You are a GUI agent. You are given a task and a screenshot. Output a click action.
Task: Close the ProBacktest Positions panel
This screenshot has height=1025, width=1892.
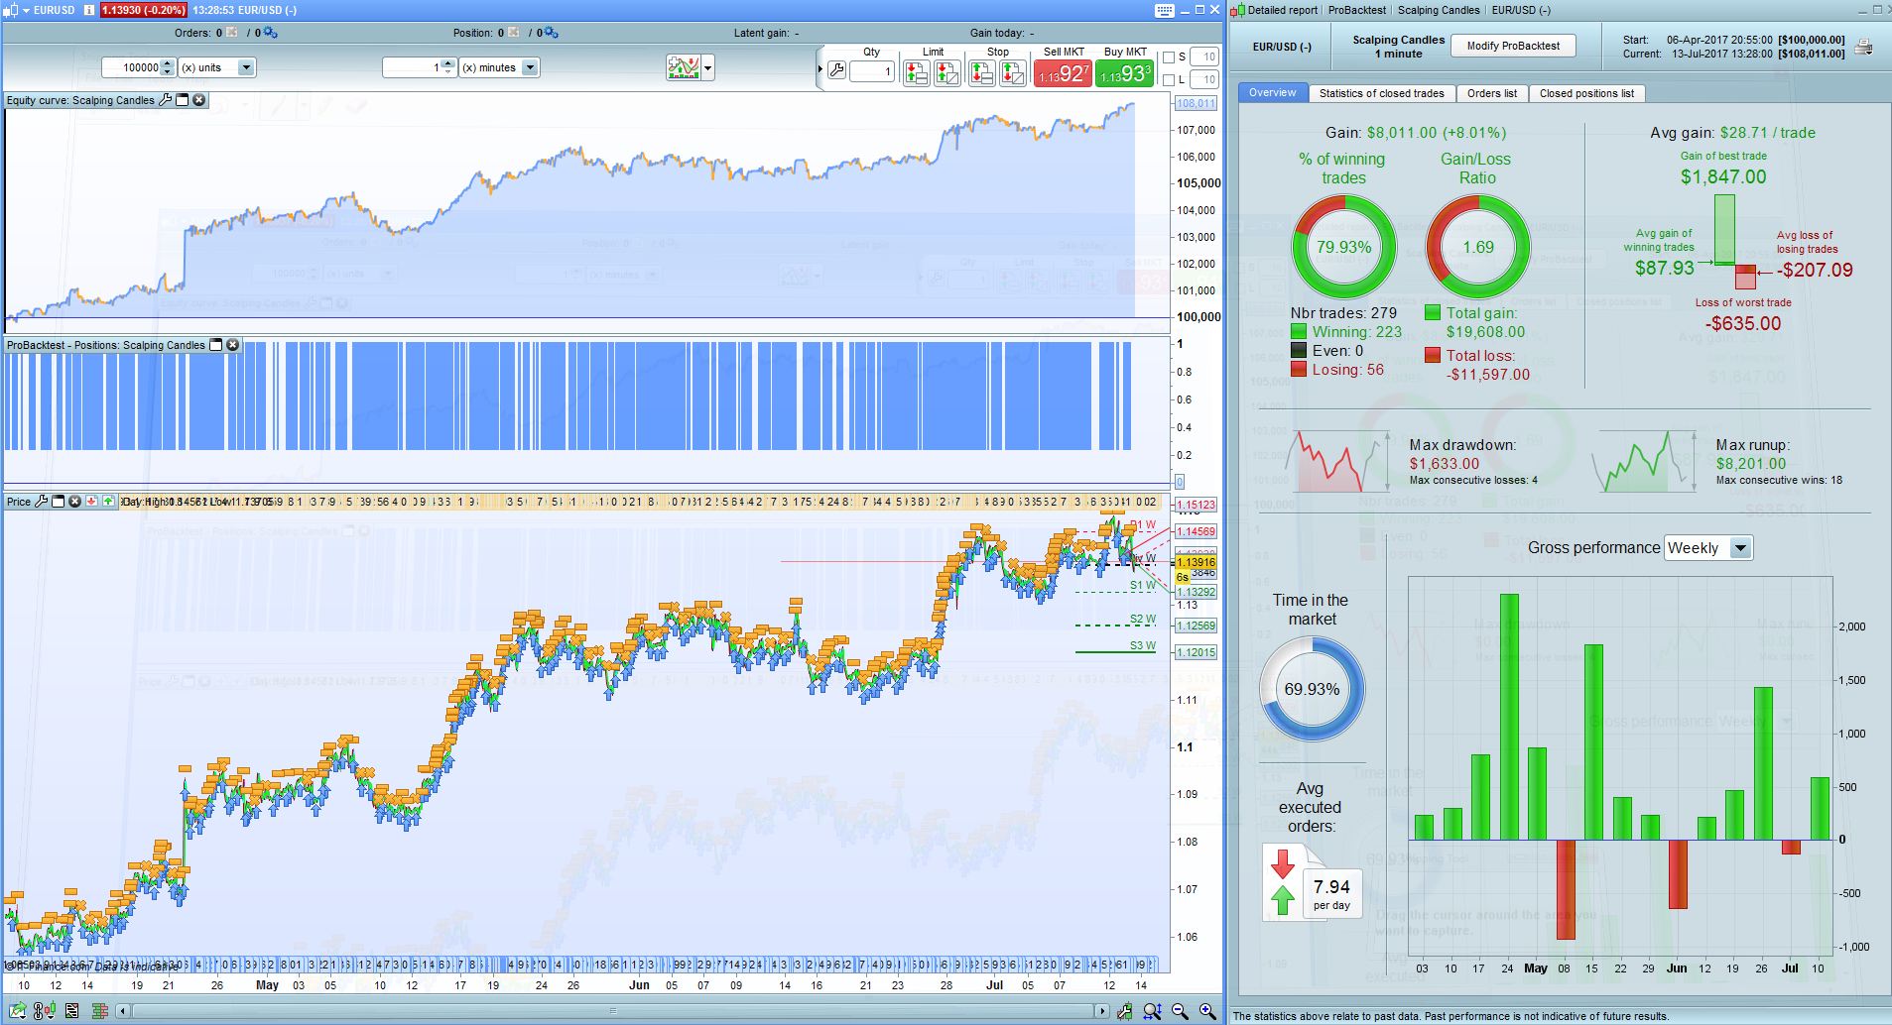(x=232, y=345)
